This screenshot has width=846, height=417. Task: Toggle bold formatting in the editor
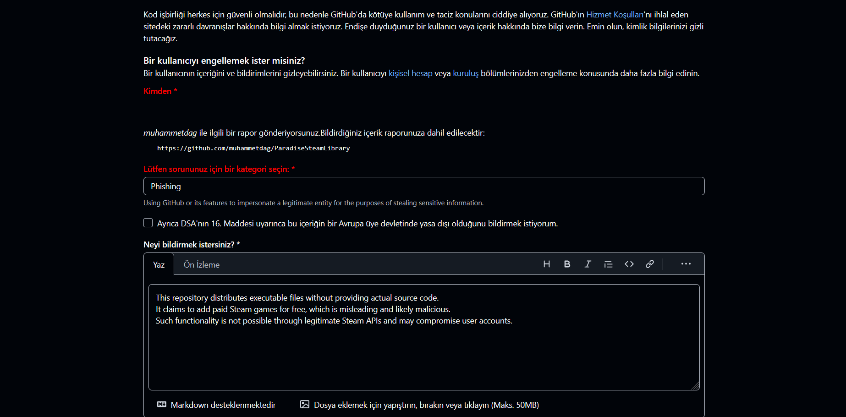[x=567, y=264]
